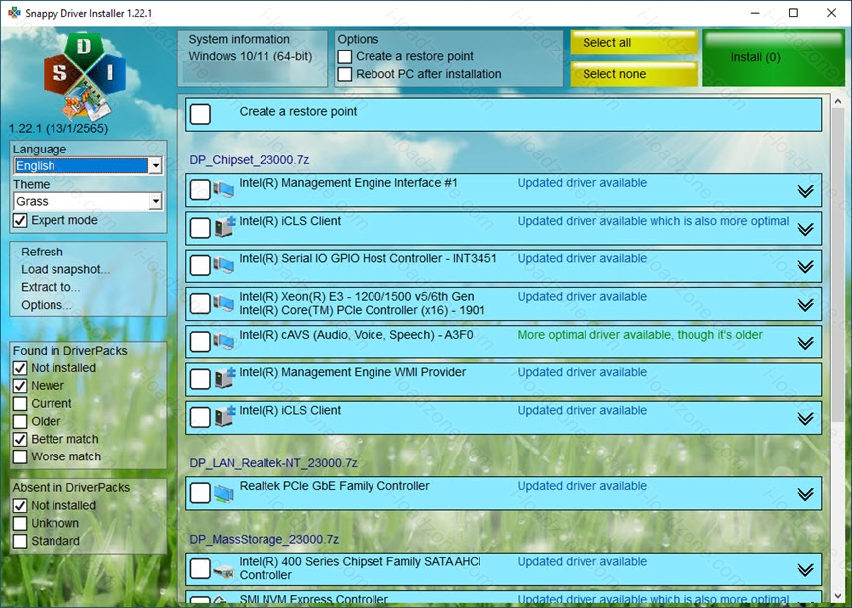Check the Worse match filter
852x608 pixels.
point(20,456)
